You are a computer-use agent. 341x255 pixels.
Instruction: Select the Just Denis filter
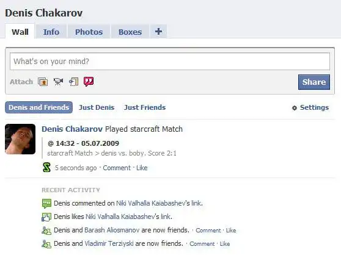(x=97, y=107)
